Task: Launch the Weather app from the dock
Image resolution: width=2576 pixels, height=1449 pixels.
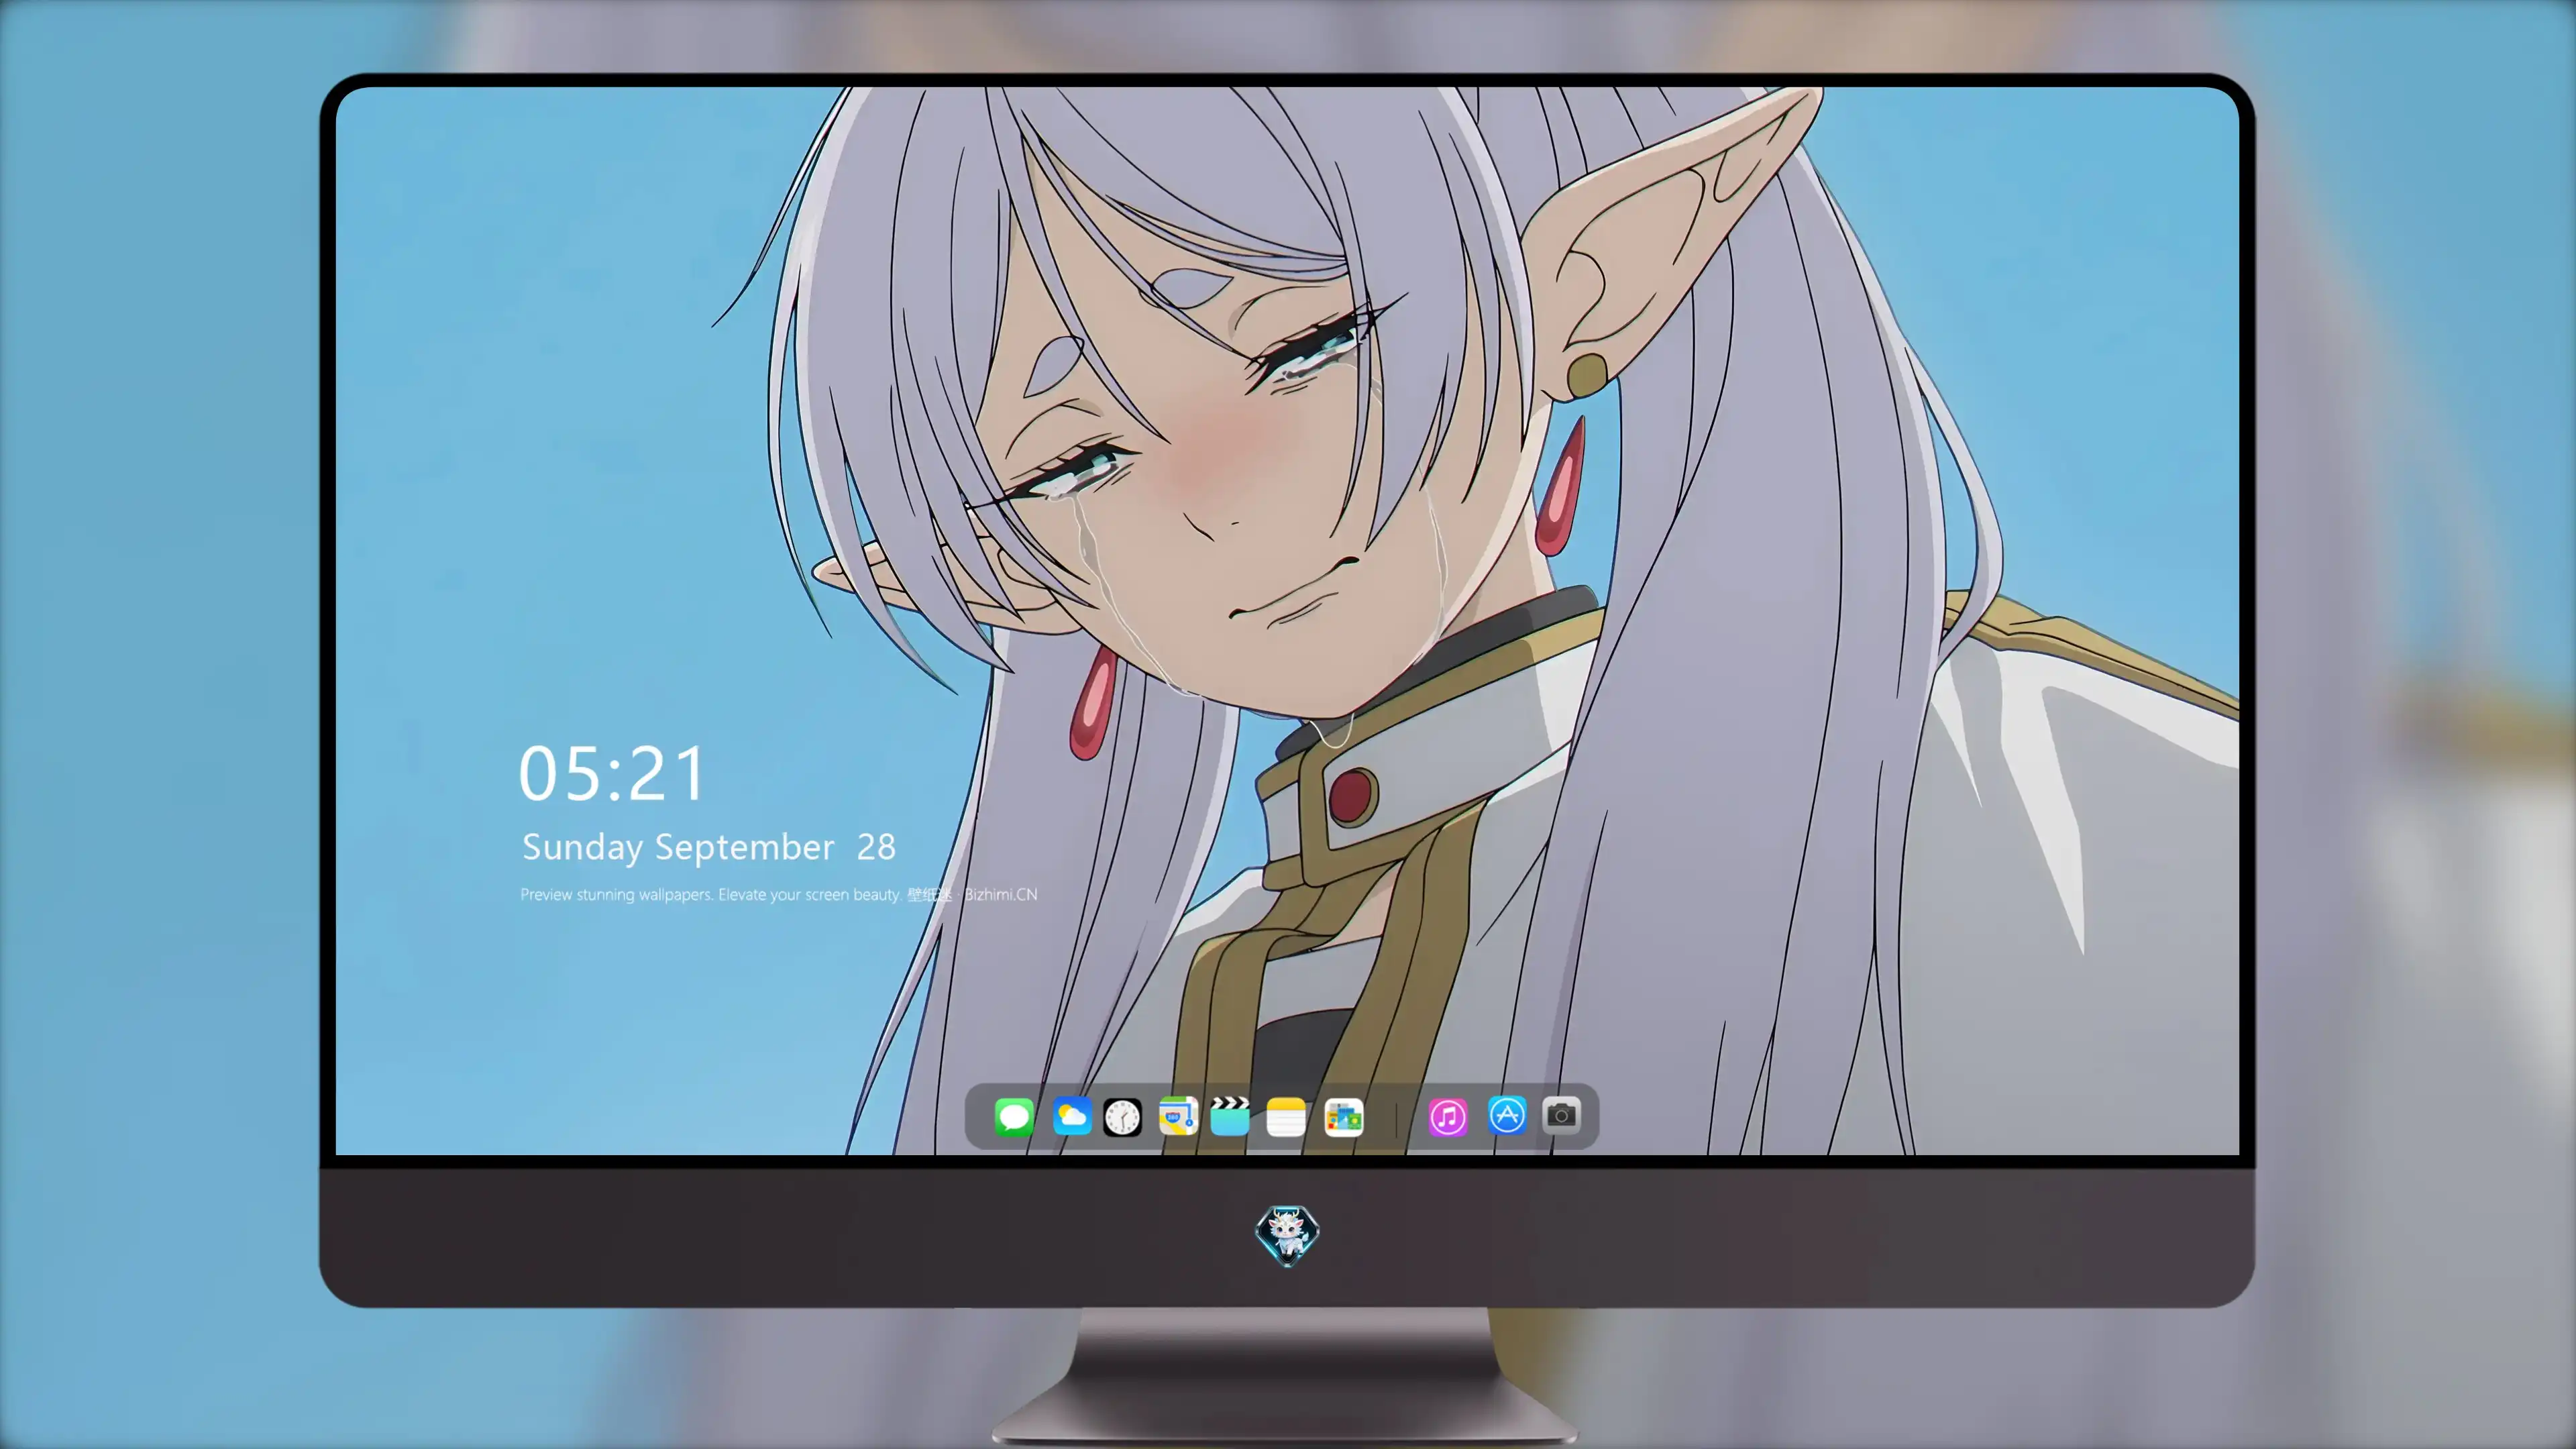Action: click(x=1071, y=1116)
